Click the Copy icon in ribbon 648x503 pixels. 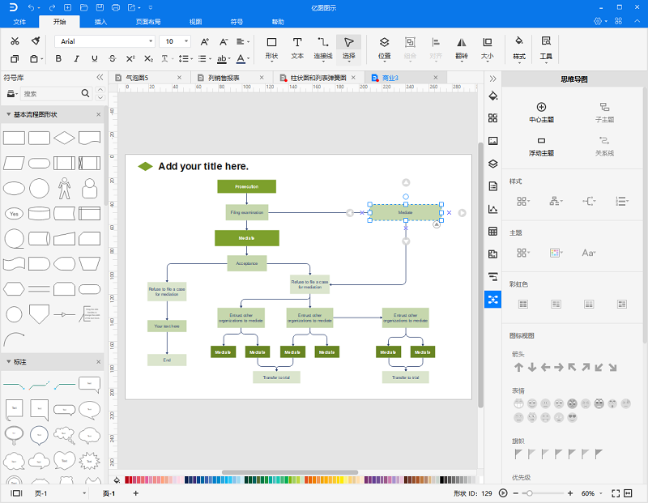(x=15, y=58)
